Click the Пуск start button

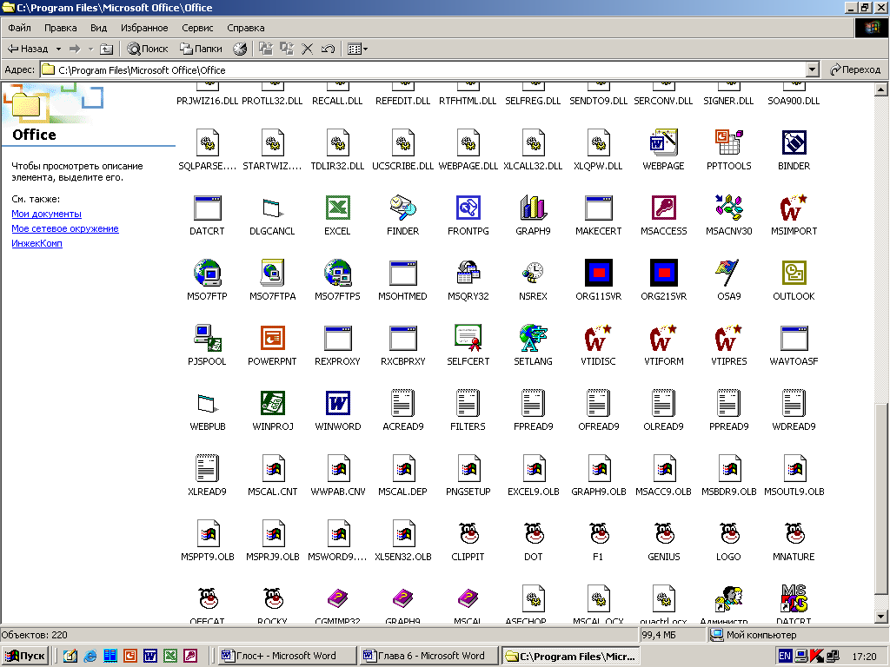pos(25,656)
